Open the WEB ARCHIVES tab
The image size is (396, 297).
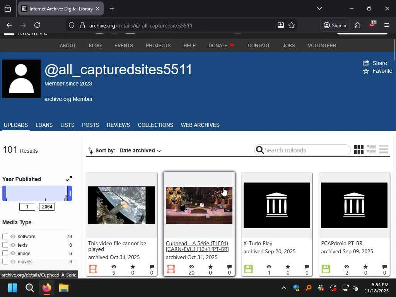[x=200, y=125]
